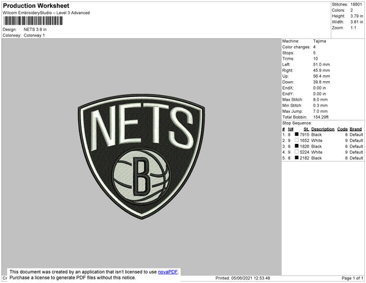Select 'Wilcom EmbroideryStudio – Level 3 Advanced' text
The height and width of the screenshot is (283, 366).
[x=46, y=13]
